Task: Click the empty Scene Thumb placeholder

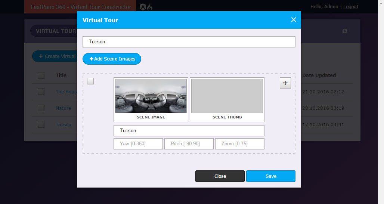Action: click(227, 96)
